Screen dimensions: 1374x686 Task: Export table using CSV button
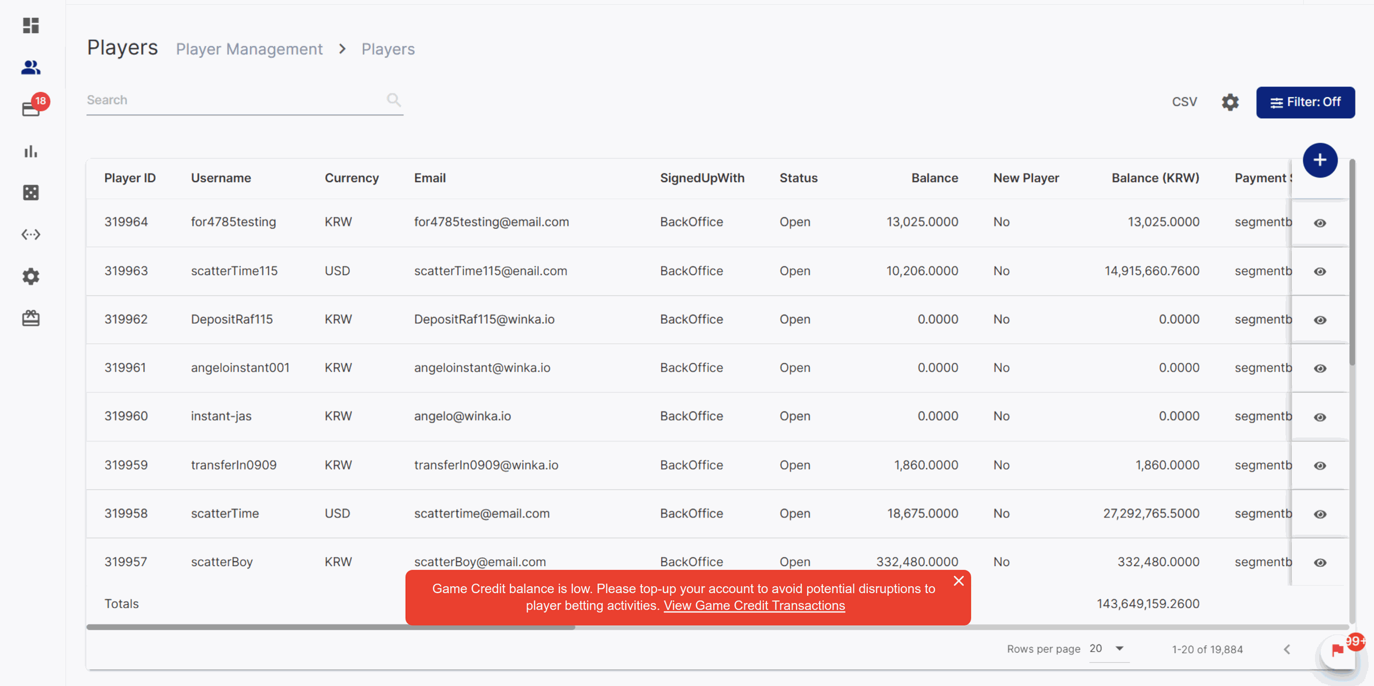tap(1185, 102)
